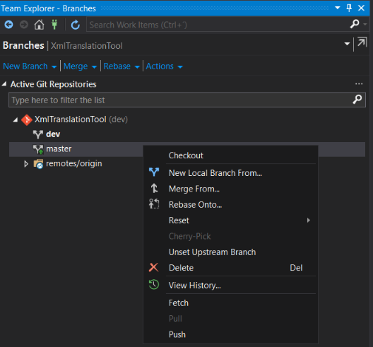This screenshot has height=347, width=373.
Task: Click the Merge From arrow icon
Action: pos(154,188)
